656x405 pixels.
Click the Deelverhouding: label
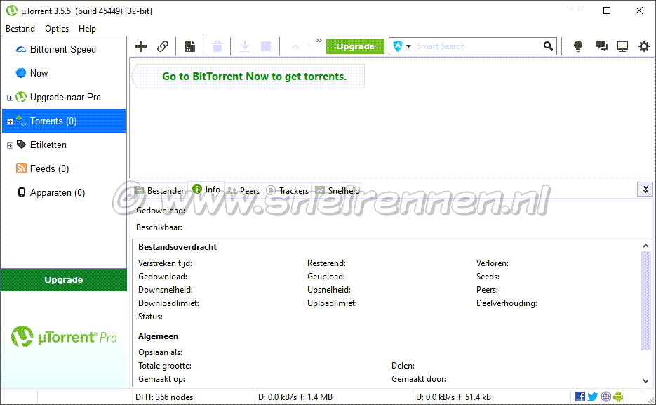click(x=507, y=303)
